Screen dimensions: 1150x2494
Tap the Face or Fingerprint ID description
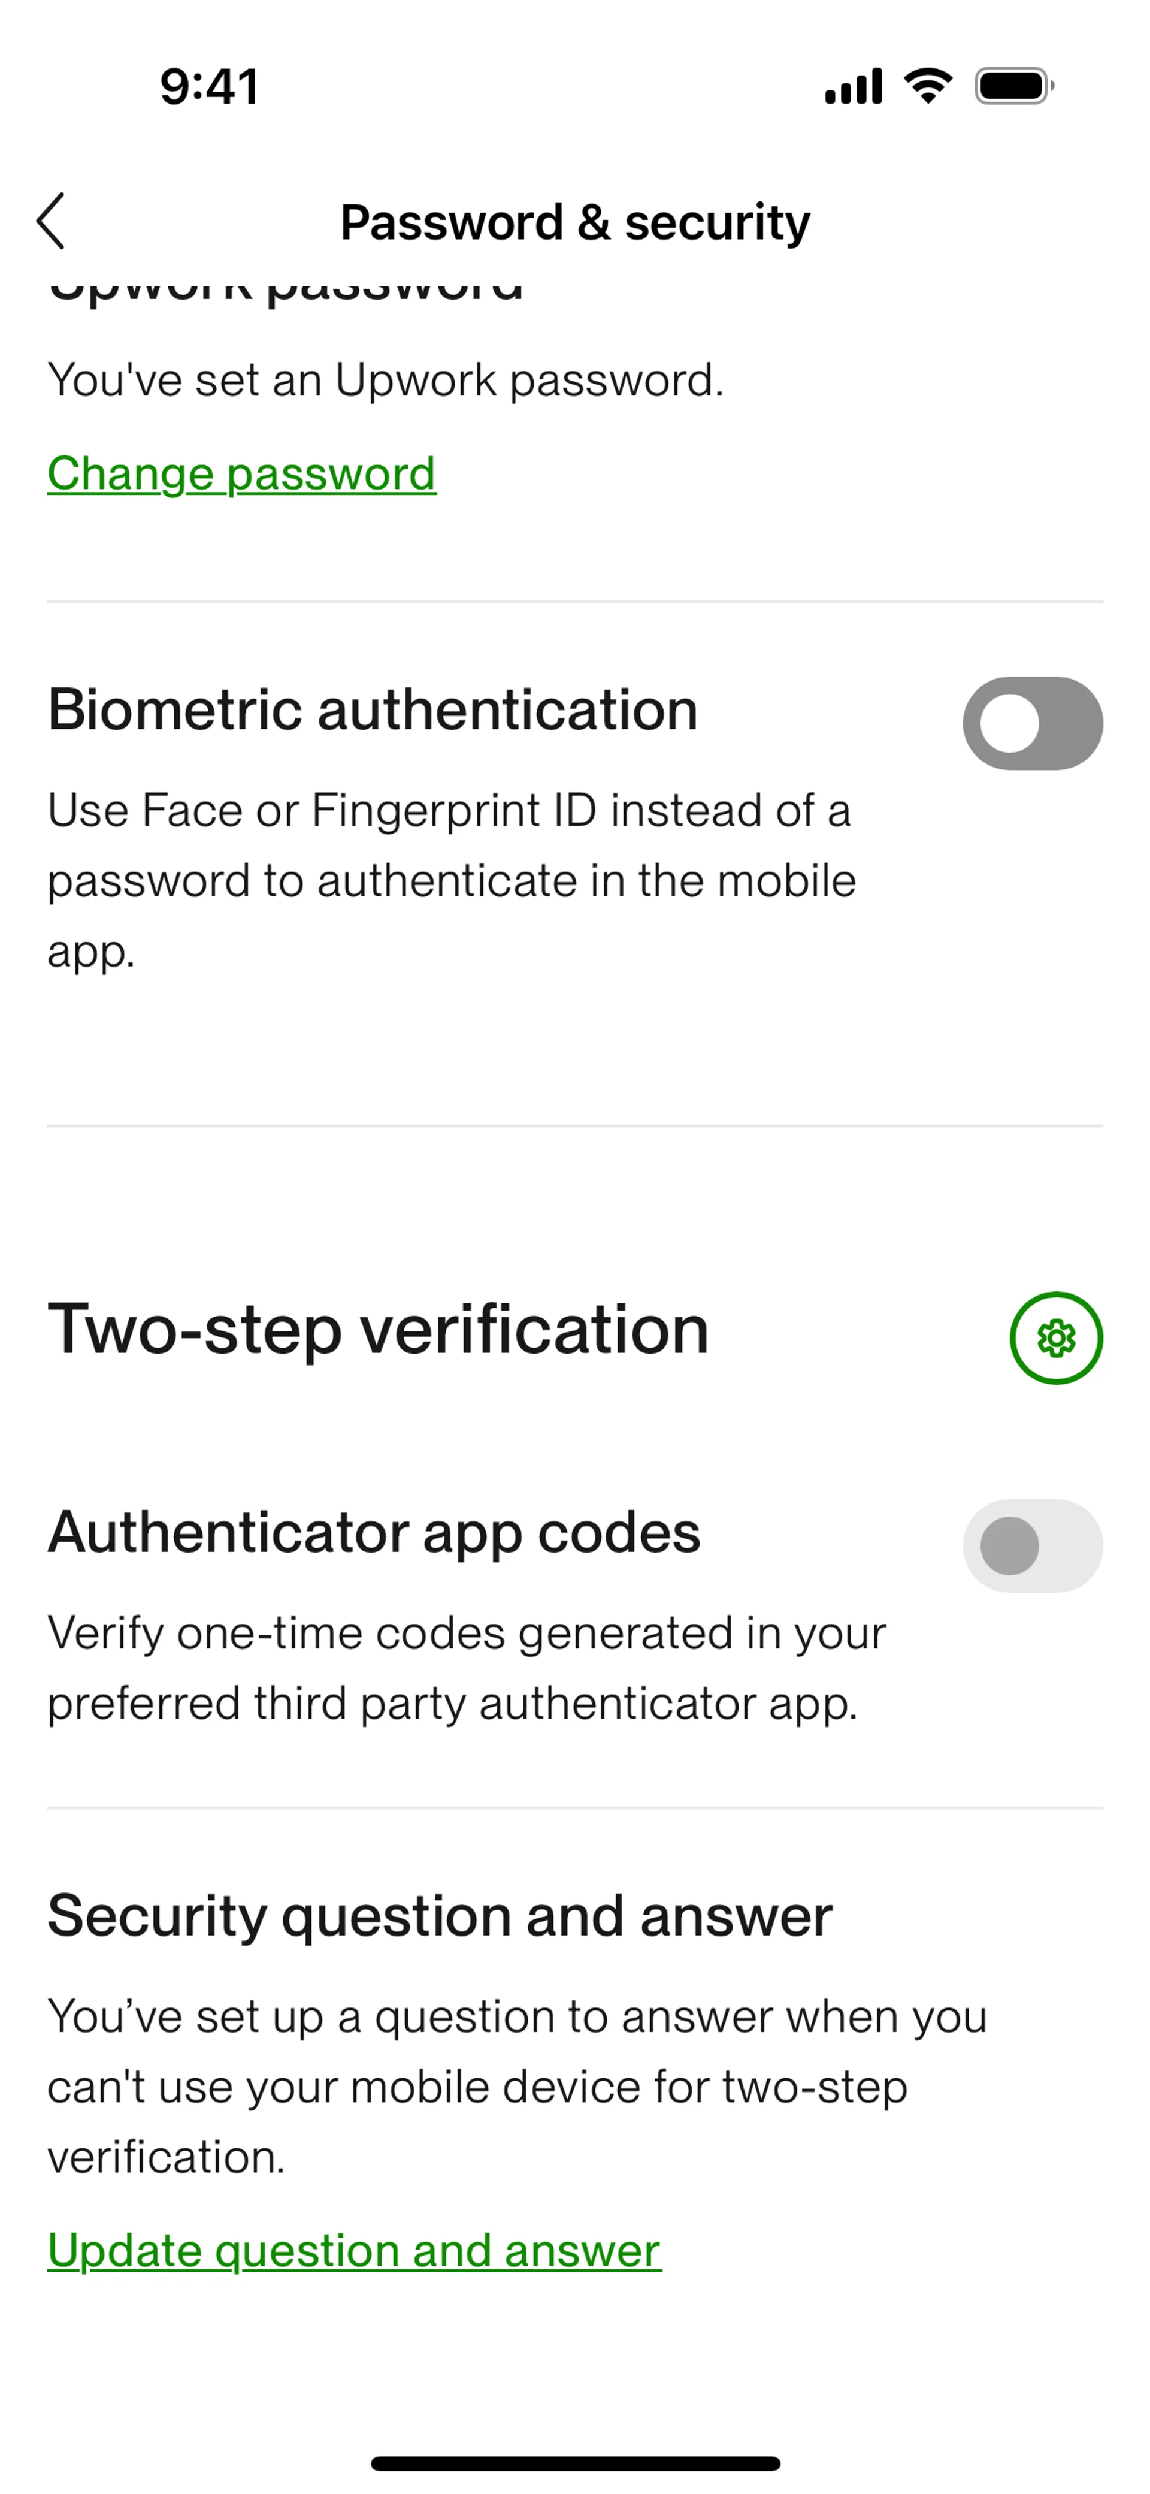pyautogui.click(x=451, y=880)
